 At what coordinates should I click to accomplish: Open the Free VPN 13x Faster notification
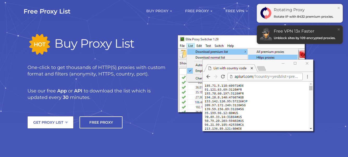point(294,31)
